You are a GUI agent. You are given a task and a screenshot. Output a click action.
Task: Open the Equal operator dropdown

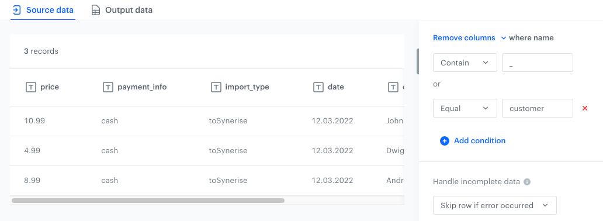465,109
